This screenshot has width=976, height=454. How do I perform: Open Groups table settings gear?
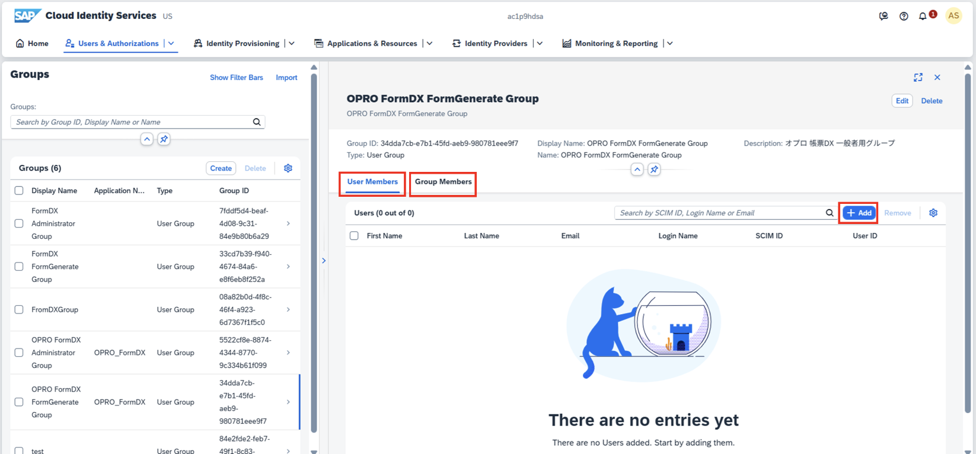tap(288, 168)
